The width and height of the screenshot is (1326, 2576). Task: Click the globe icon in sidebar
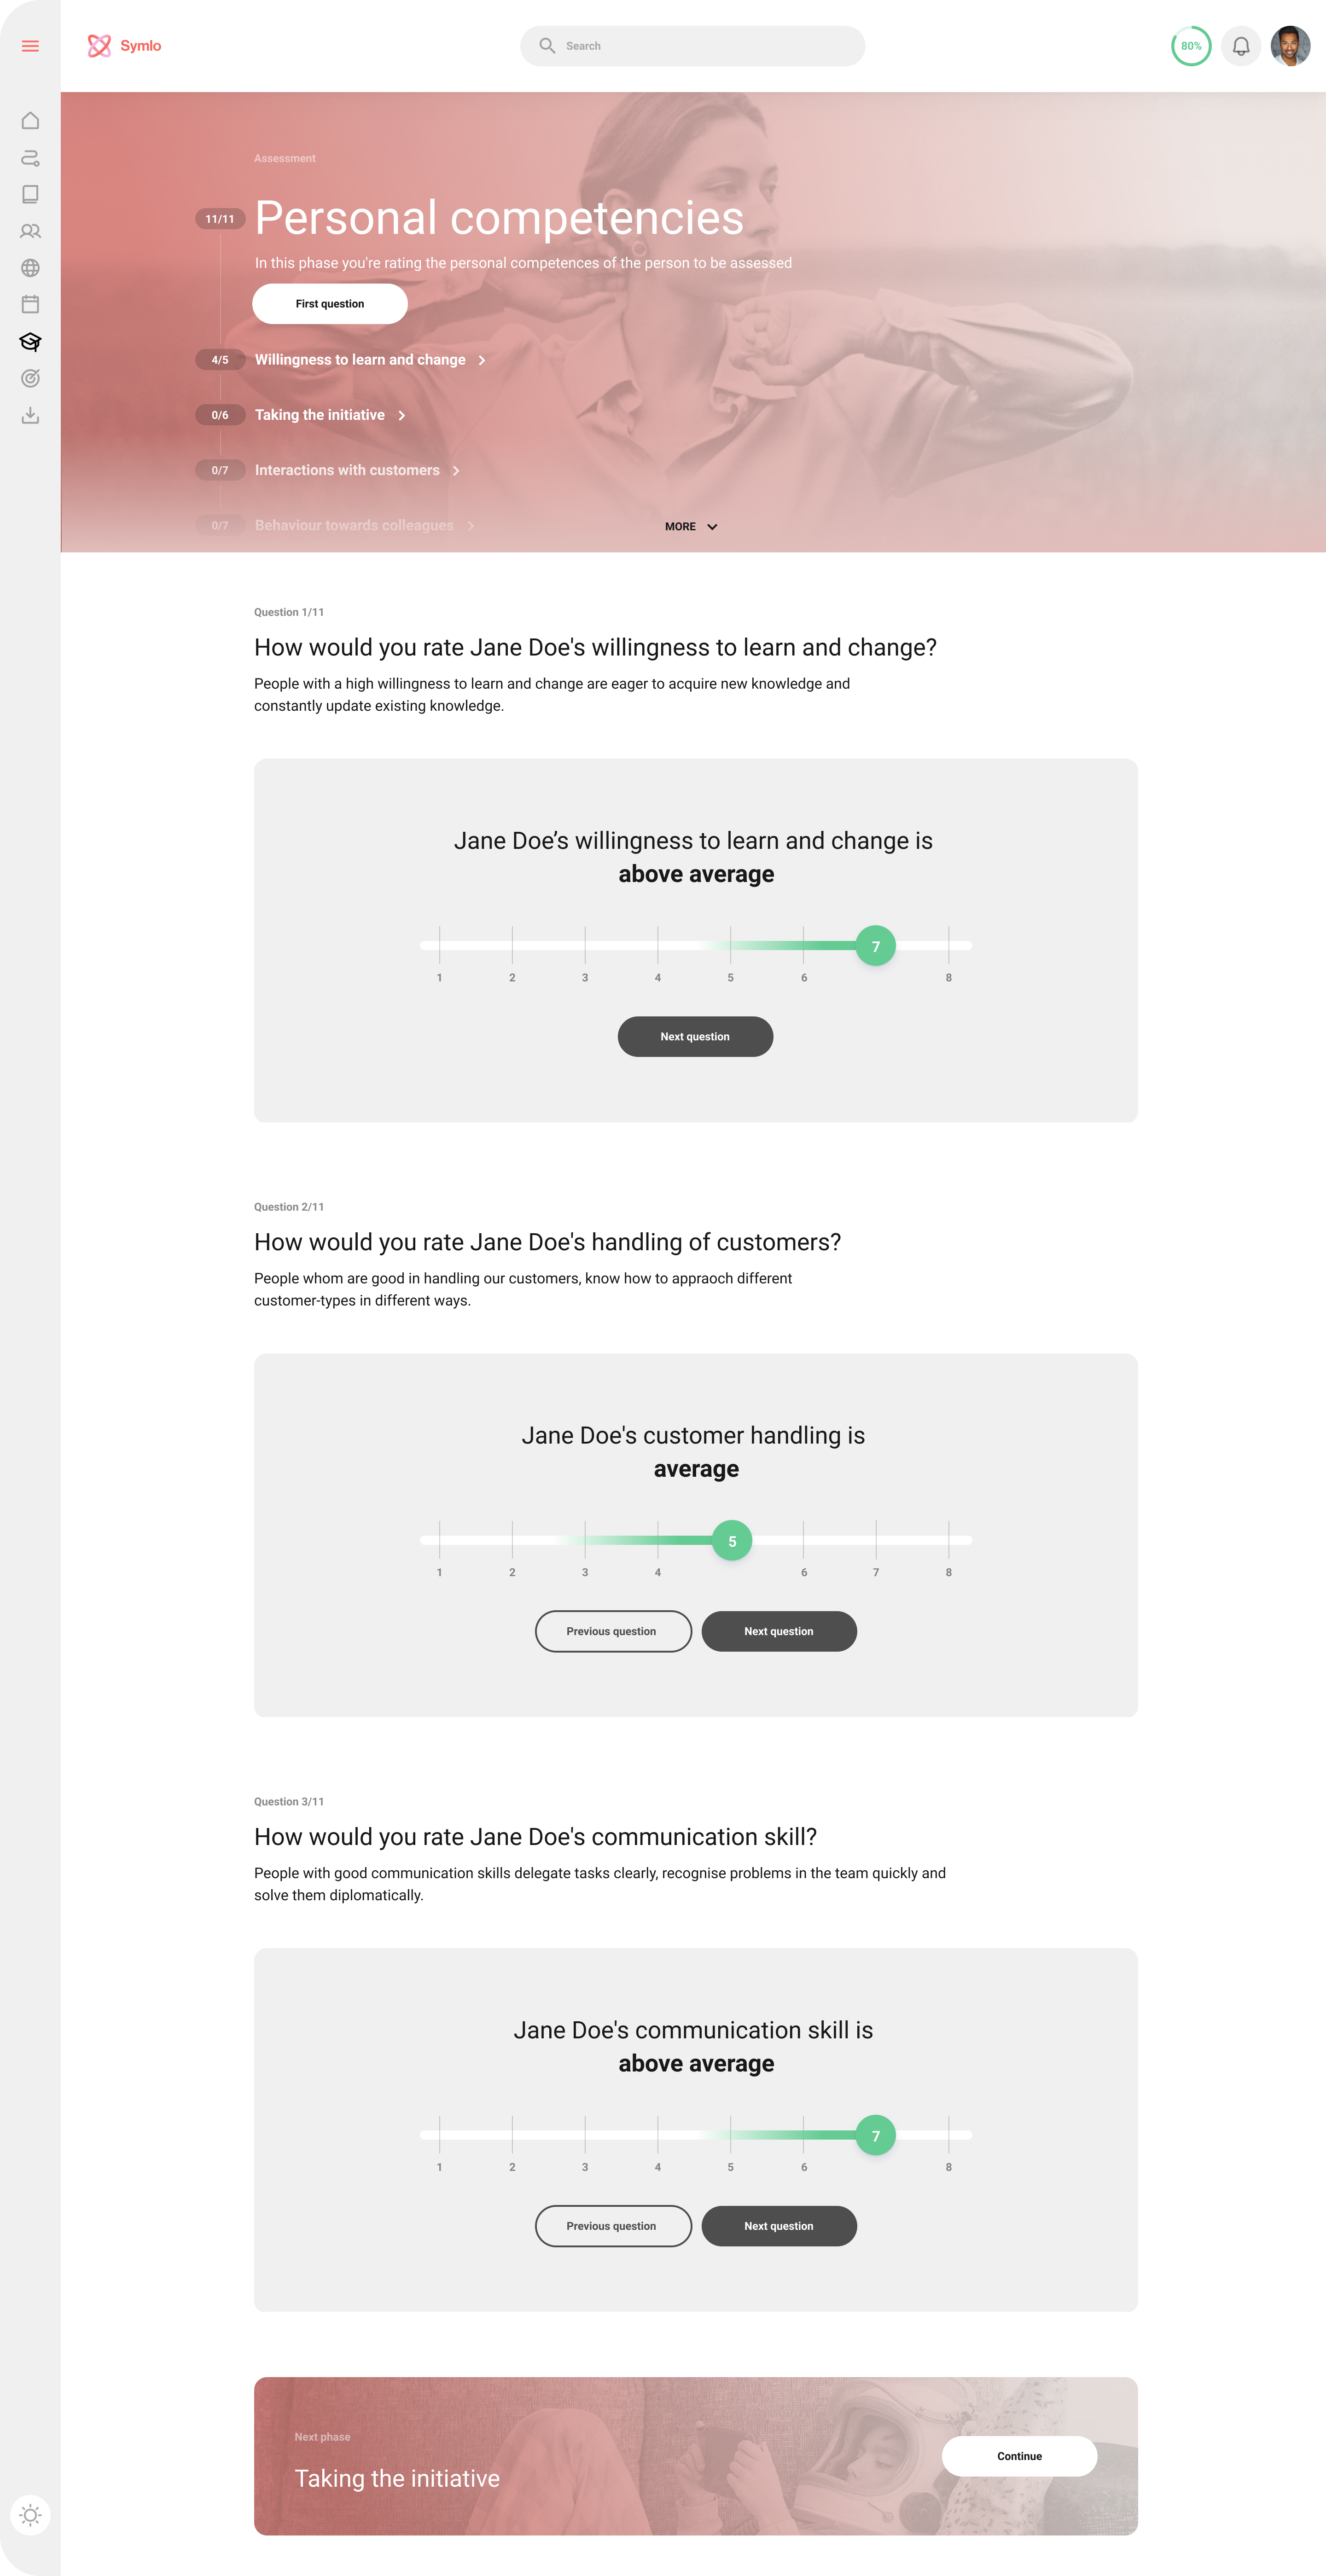[30, 268]
